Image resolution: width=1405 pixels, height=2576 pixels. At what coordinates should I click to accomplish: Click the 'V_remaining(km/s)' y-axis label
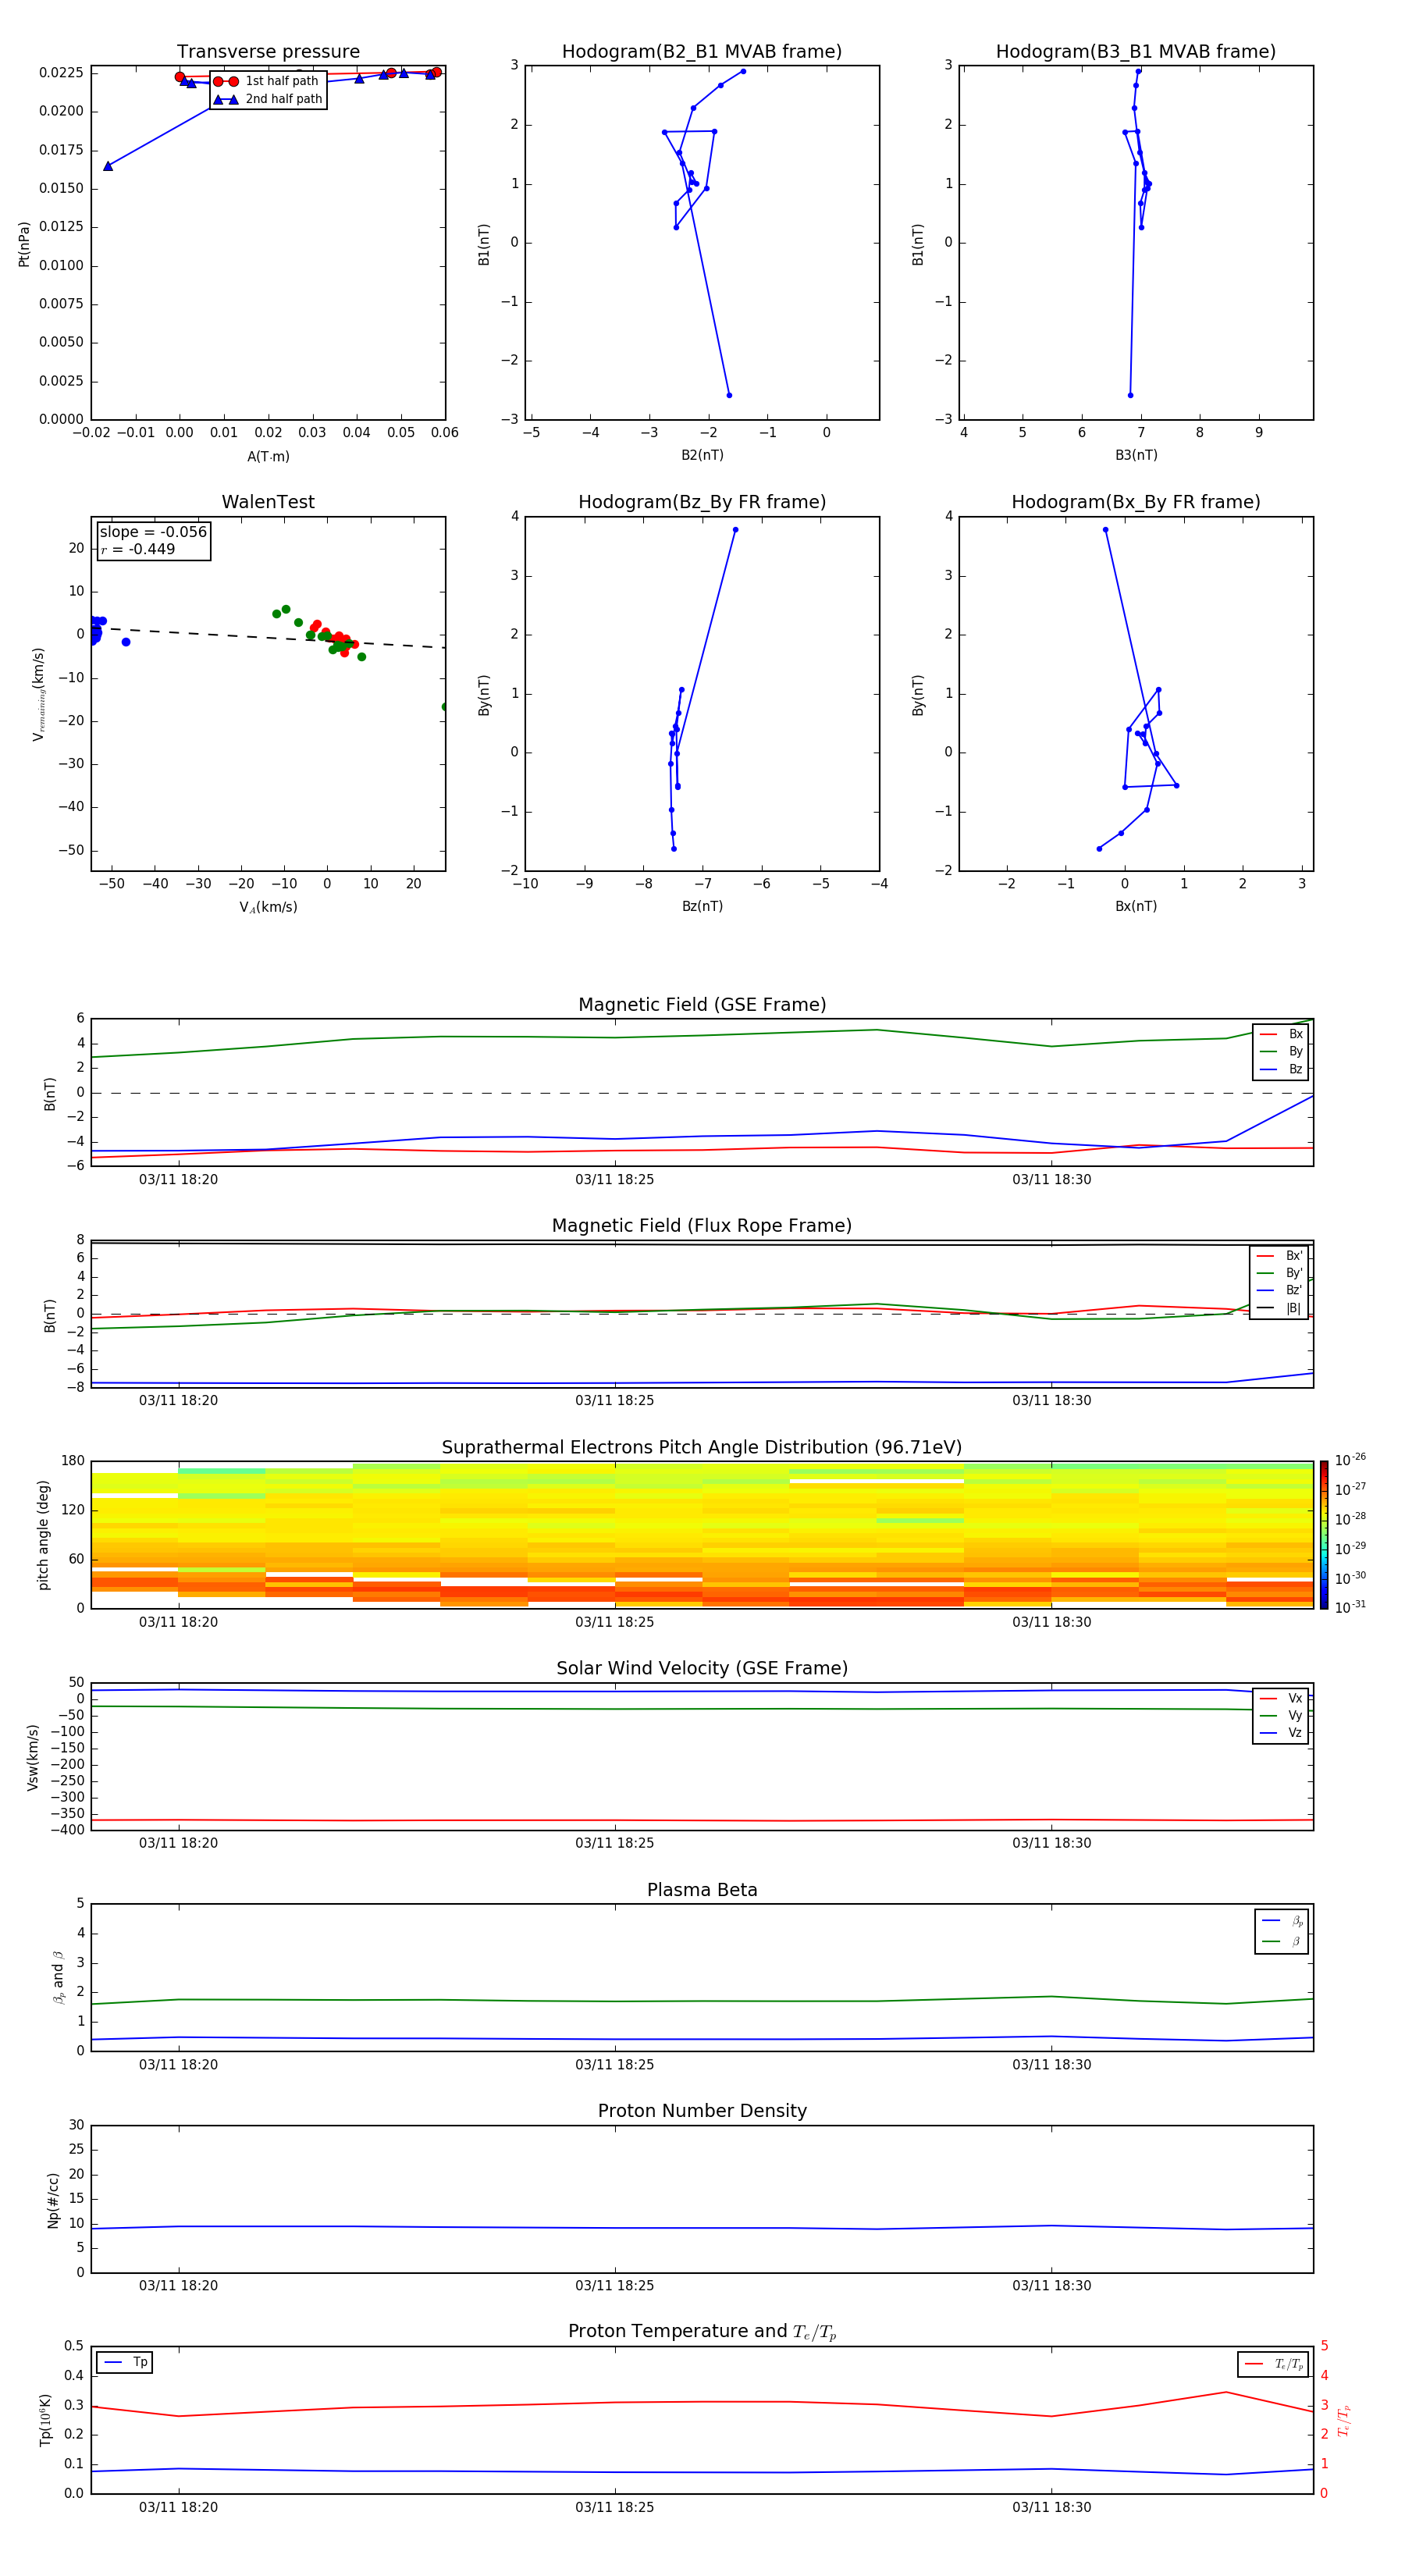pyautogui.click(x=38, y=694)
